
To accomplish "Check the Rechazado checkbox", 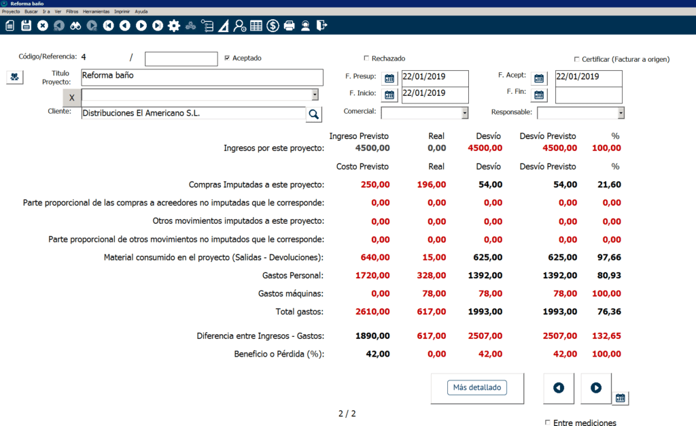I will pyautogui.click(x=366, y=59).
